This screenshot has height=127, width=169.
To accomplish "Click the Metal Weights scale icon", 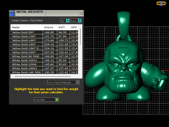I will pos(12,13).
